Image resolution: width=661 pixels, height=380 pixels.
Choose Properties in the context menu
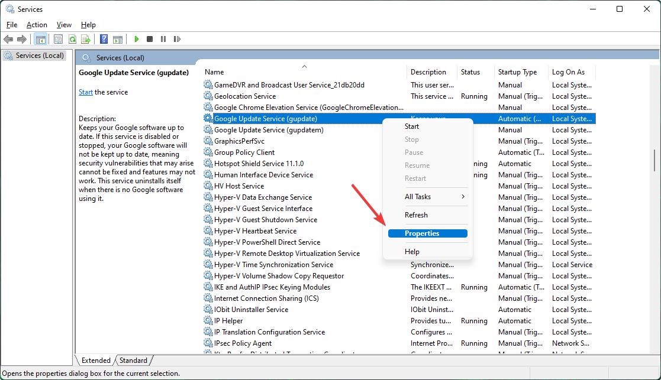428,233
